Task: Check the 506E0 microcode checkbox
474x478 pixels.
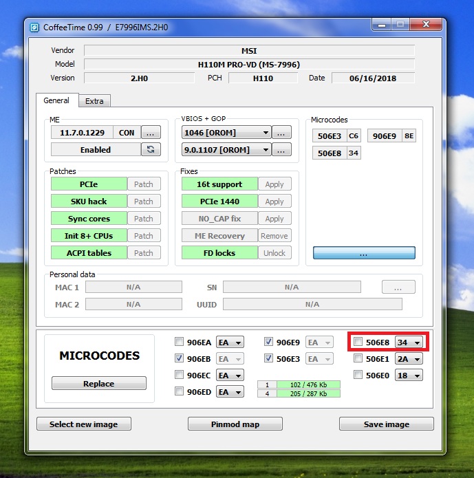Action: pyautogui.click(x=358, y=375)
